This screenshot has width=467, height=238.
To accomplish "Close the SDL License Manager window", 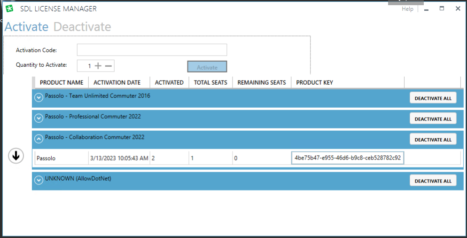I will click(458, 8).
